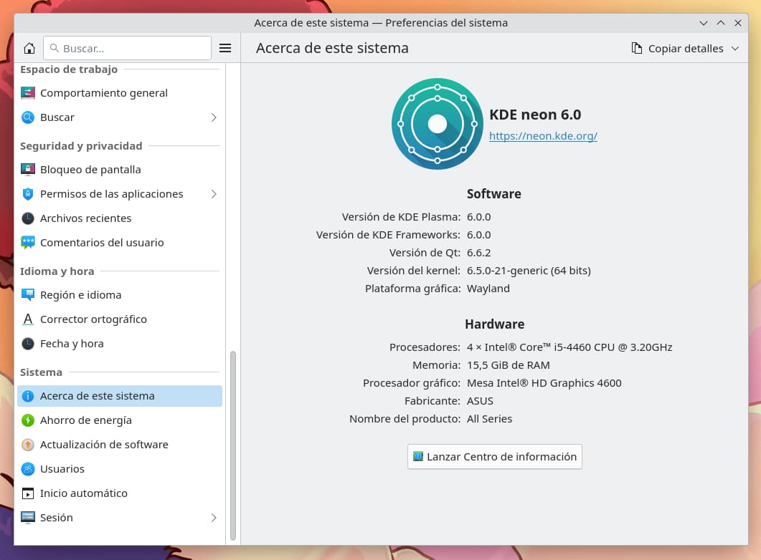
Task: Open Ahorro de energía page
Action: (x=119, y=420)
